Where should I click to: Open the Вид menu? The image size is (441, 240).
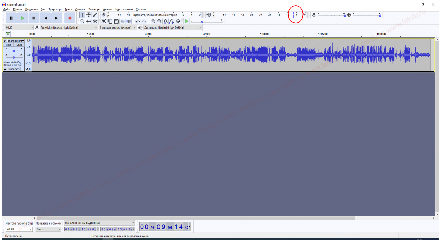43,9
